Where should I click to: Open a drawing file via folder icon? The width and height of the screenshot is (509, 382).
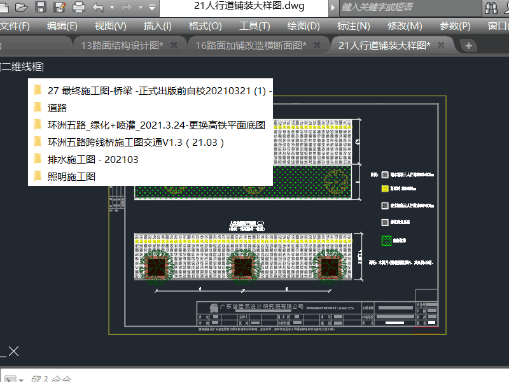click(21, 7)
